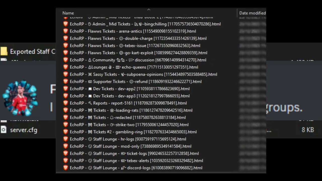
Task: Click Brave icon beside go-kart-exploit file
Action: (65, 53)
